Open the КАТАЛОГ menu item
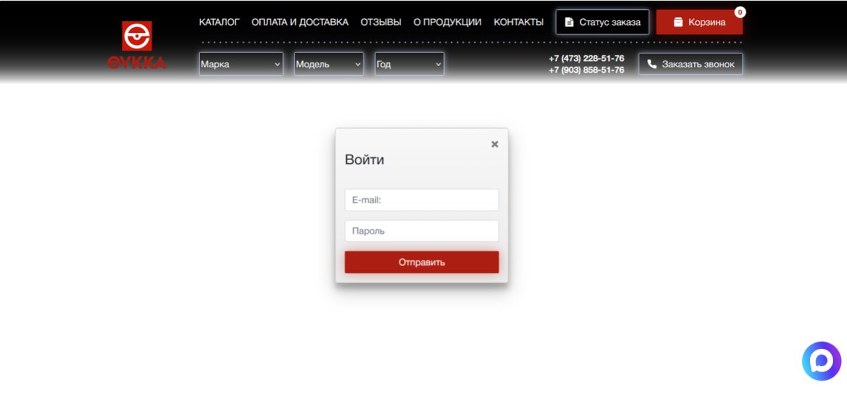847x409 pixels. (219, 22)
